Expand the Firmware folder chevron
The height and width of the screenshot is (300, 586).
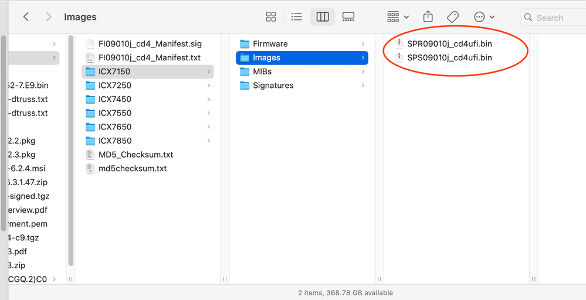click(363, 44)
